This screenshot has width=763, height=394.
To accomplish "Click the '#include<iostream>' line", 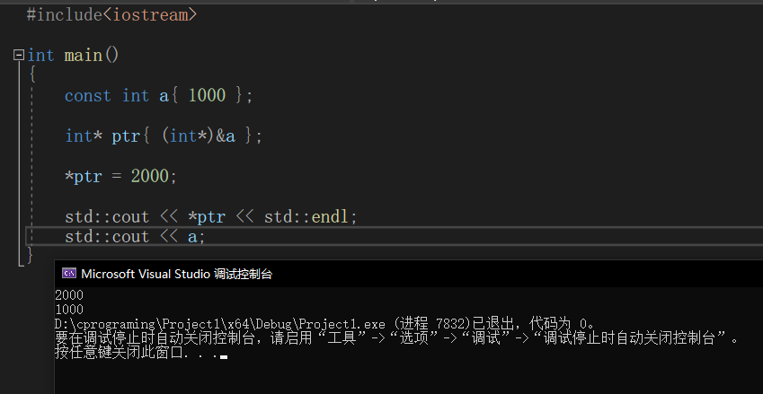I will point(111,14).
